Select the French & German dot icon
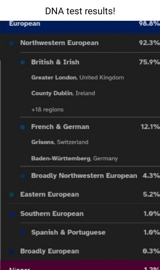Screen dimensions: 160x270 tap(23, 127)
